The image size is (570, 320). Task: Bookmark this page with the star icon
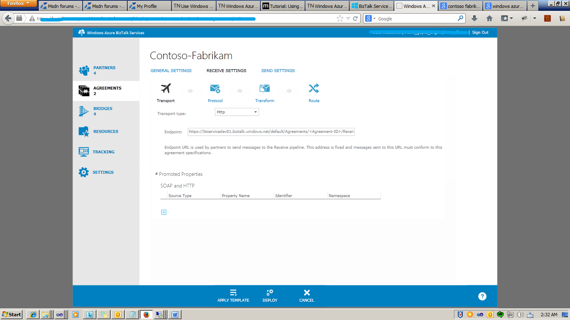pos(340,18)
